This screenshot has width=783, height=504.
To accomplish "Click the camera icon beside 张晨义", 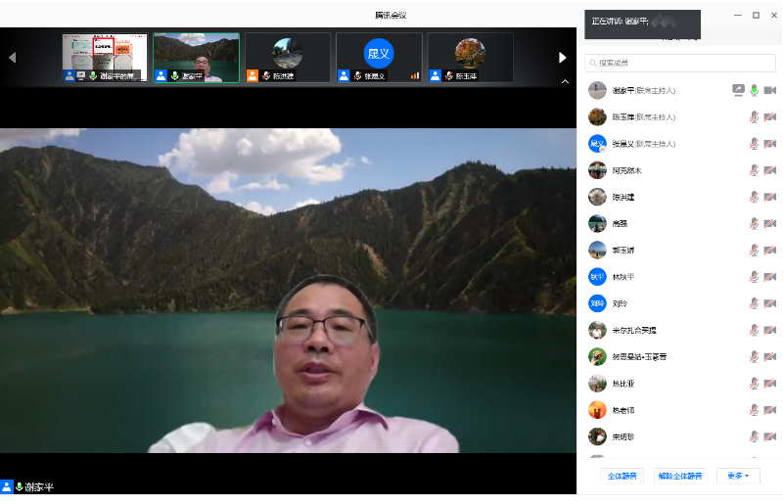I will click(x=770, y=144).
